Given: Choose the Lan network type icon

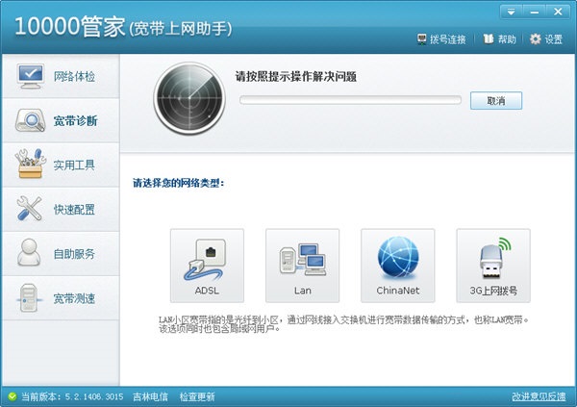Looking at the screenshot, I should pos(303,266).
